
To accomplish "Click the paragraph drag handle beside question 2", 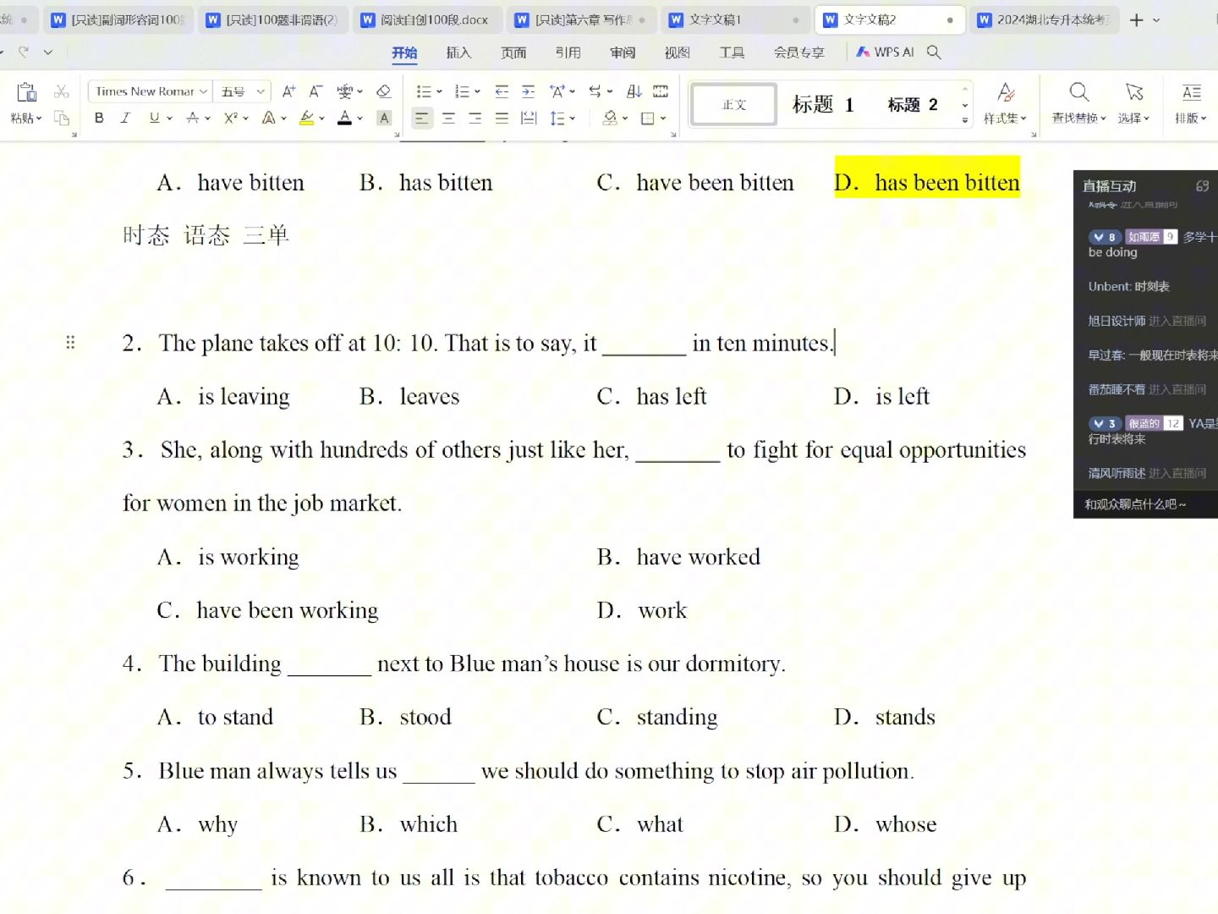I will (70, 342).
